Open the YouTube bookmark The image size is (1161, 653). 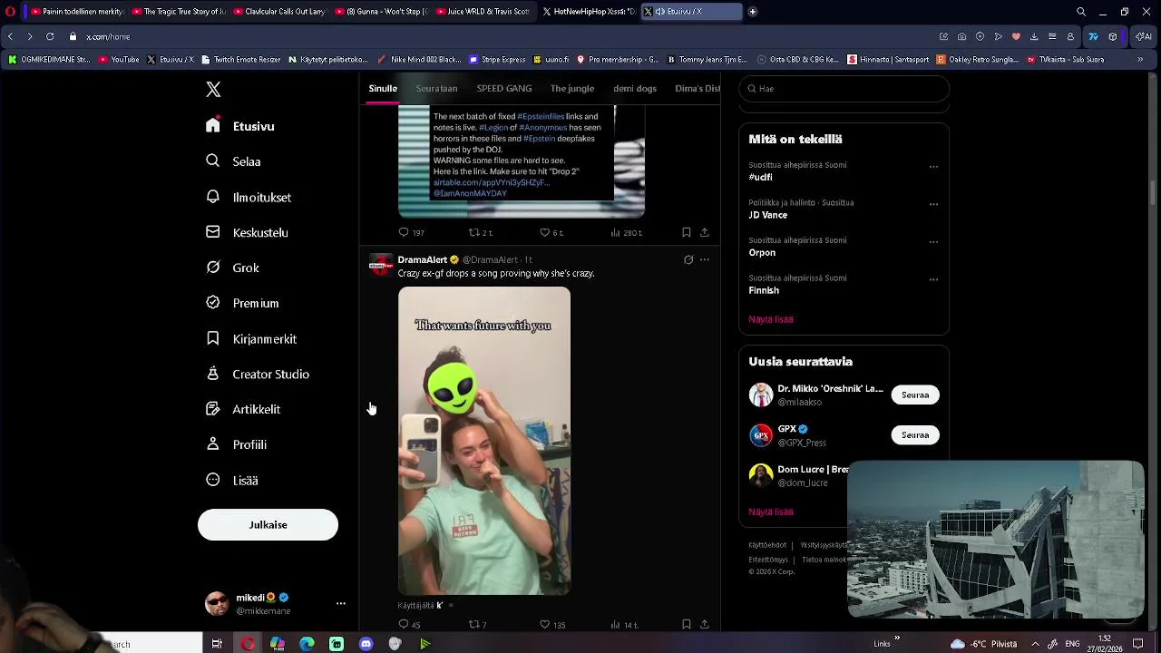[x=119, y=60]
